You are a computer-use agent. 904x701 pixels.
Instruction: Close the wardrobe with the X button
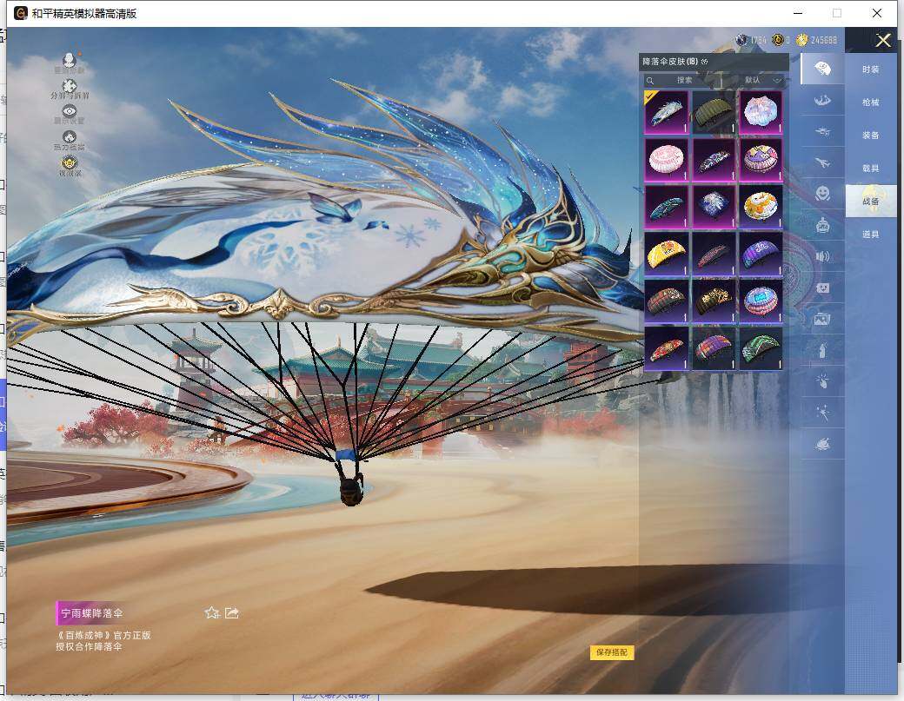[883, 40]
